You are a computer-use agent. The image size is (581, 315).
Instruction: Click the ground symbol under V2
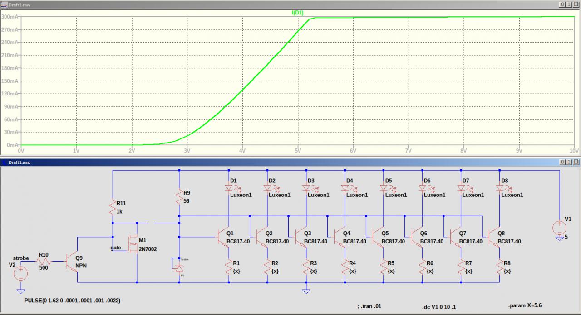click(20, 291)
